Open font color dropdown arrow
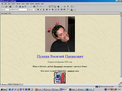The height and width of the screenshot is (91, 122). click(x=74, y=10)
